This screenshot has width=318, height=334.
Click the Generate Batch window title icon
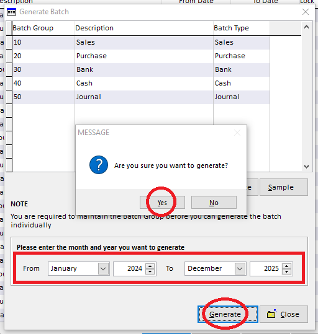(11, 12)
